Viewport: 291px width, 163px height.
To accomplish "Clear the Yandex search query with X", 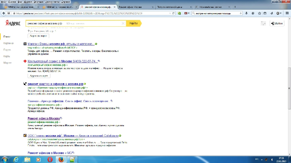I will (x=123, y=23).
